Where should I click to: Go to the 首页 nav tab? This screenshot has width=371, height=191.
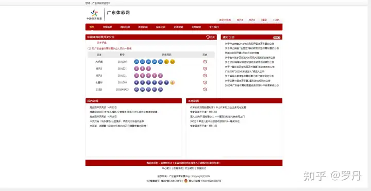92,27
